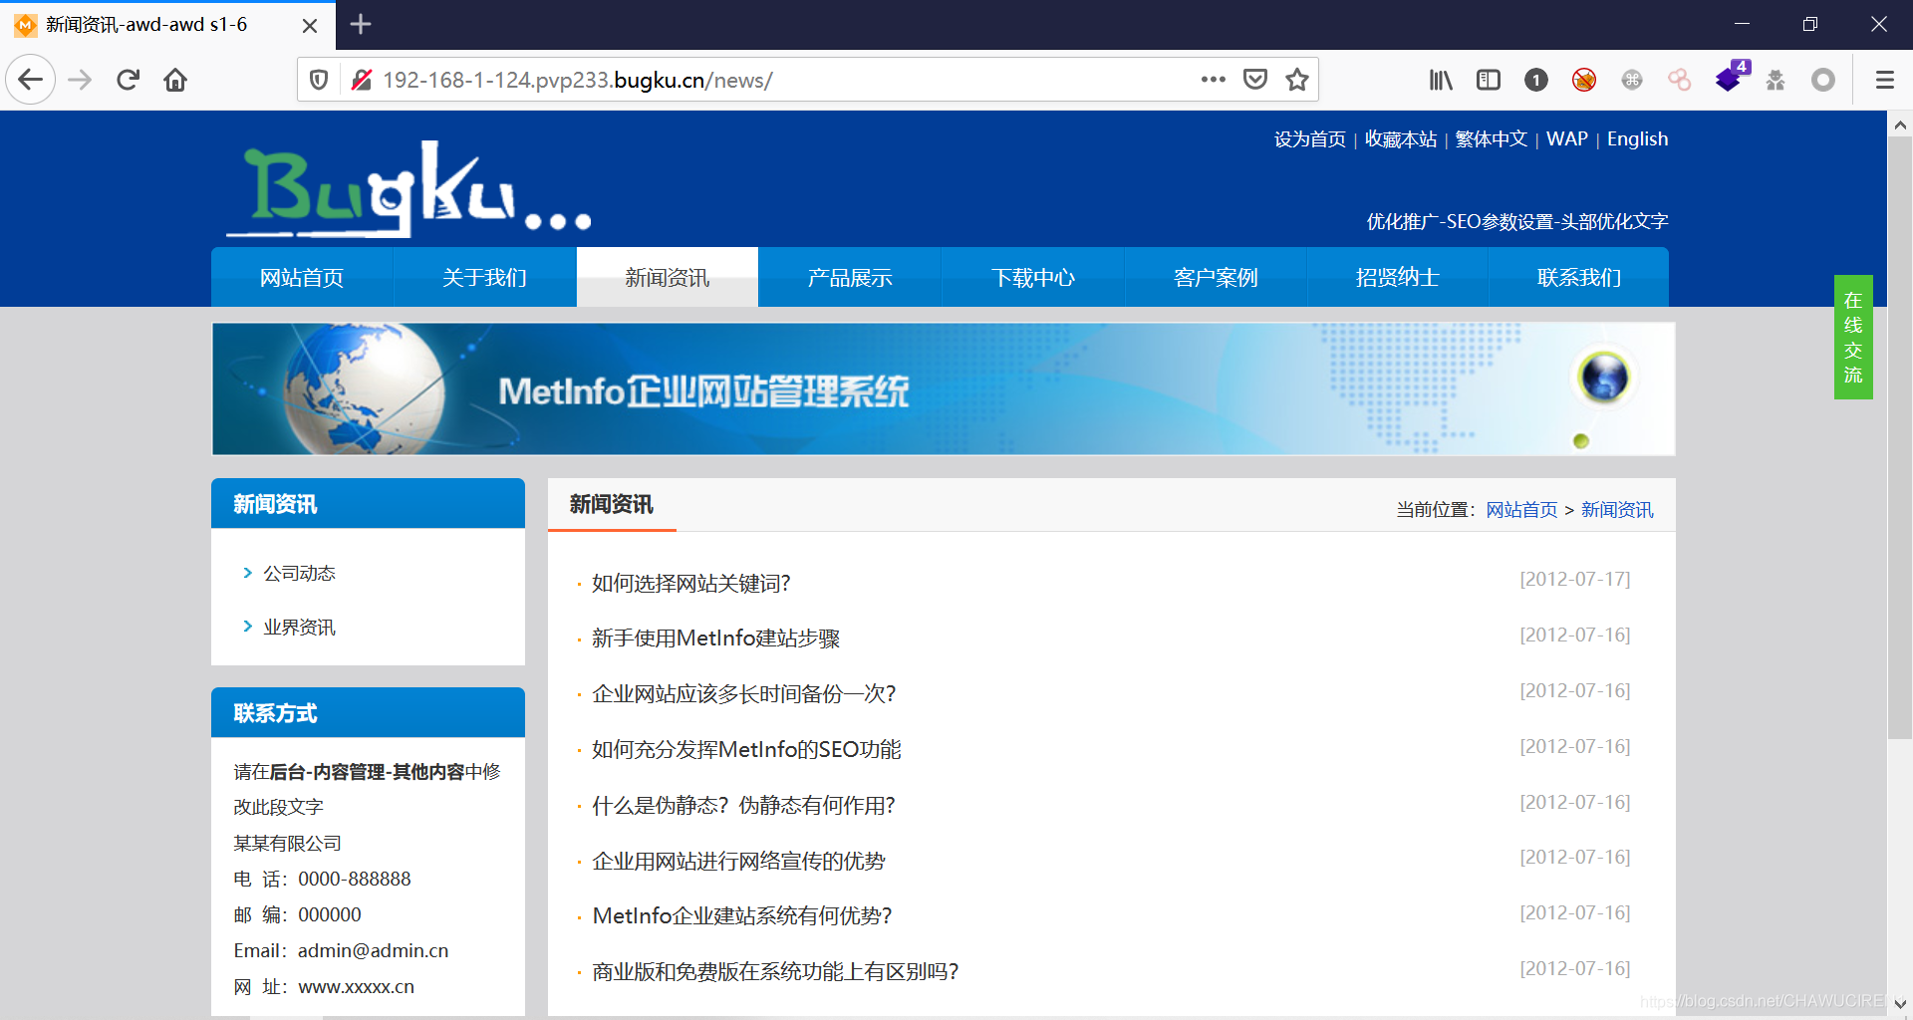
Task: Click the NoScript extension icon
Action: coord(1583,80)
